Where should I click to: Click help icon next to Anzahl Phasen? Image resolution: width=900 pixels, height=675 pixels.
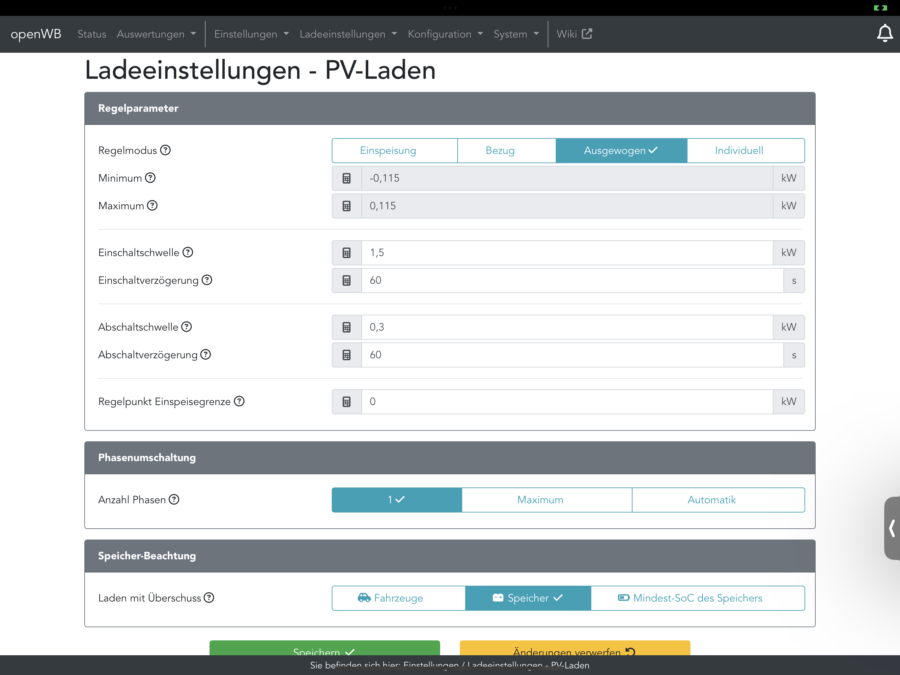[174, 500]
